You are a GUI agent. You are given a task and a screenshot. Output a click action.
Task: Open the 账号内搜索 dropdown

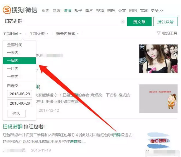[x=68, y=34]
